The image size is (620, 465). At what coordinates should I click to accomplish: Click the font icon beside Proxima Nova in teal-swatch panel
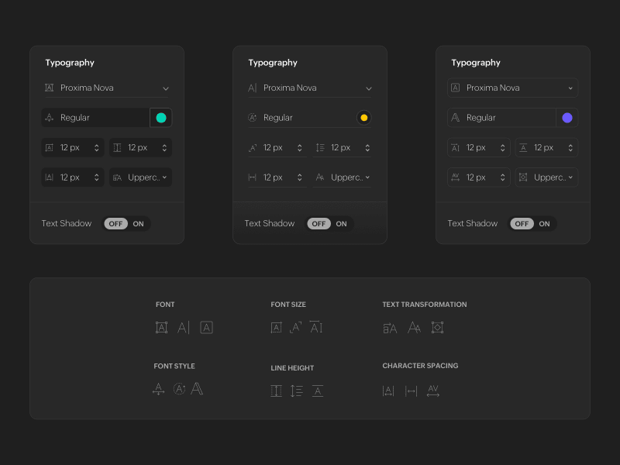[49, 88]
